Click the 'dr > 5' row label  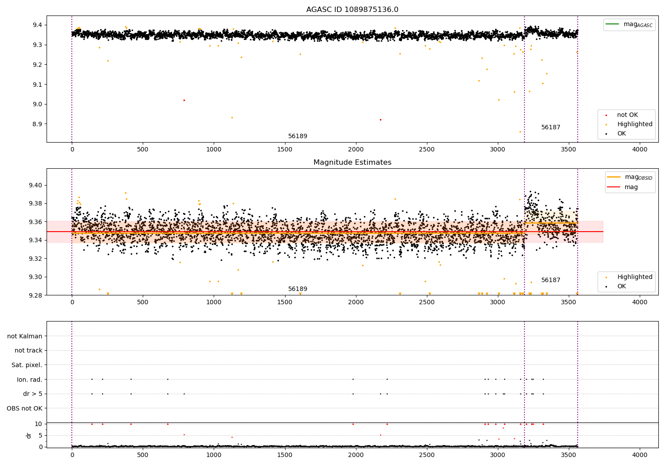tap(33, 394)
